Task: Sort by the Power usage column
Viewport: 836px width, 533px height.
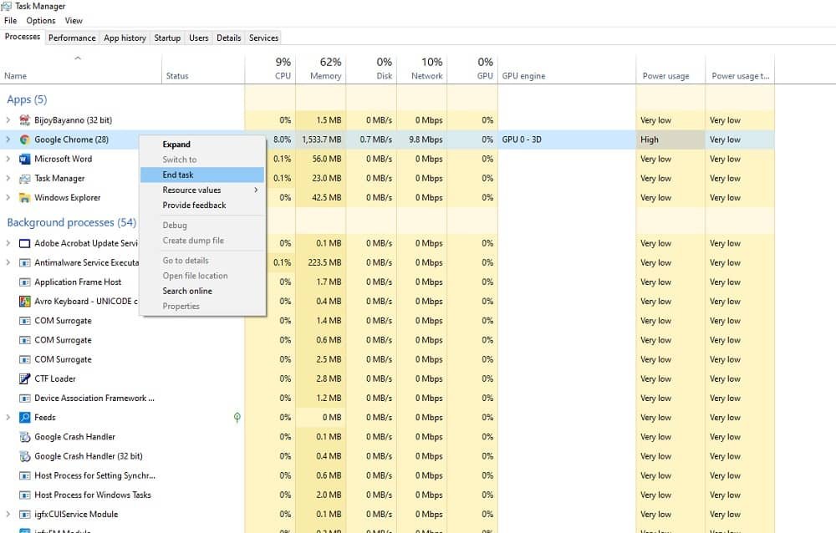Action: click(670, 69)
